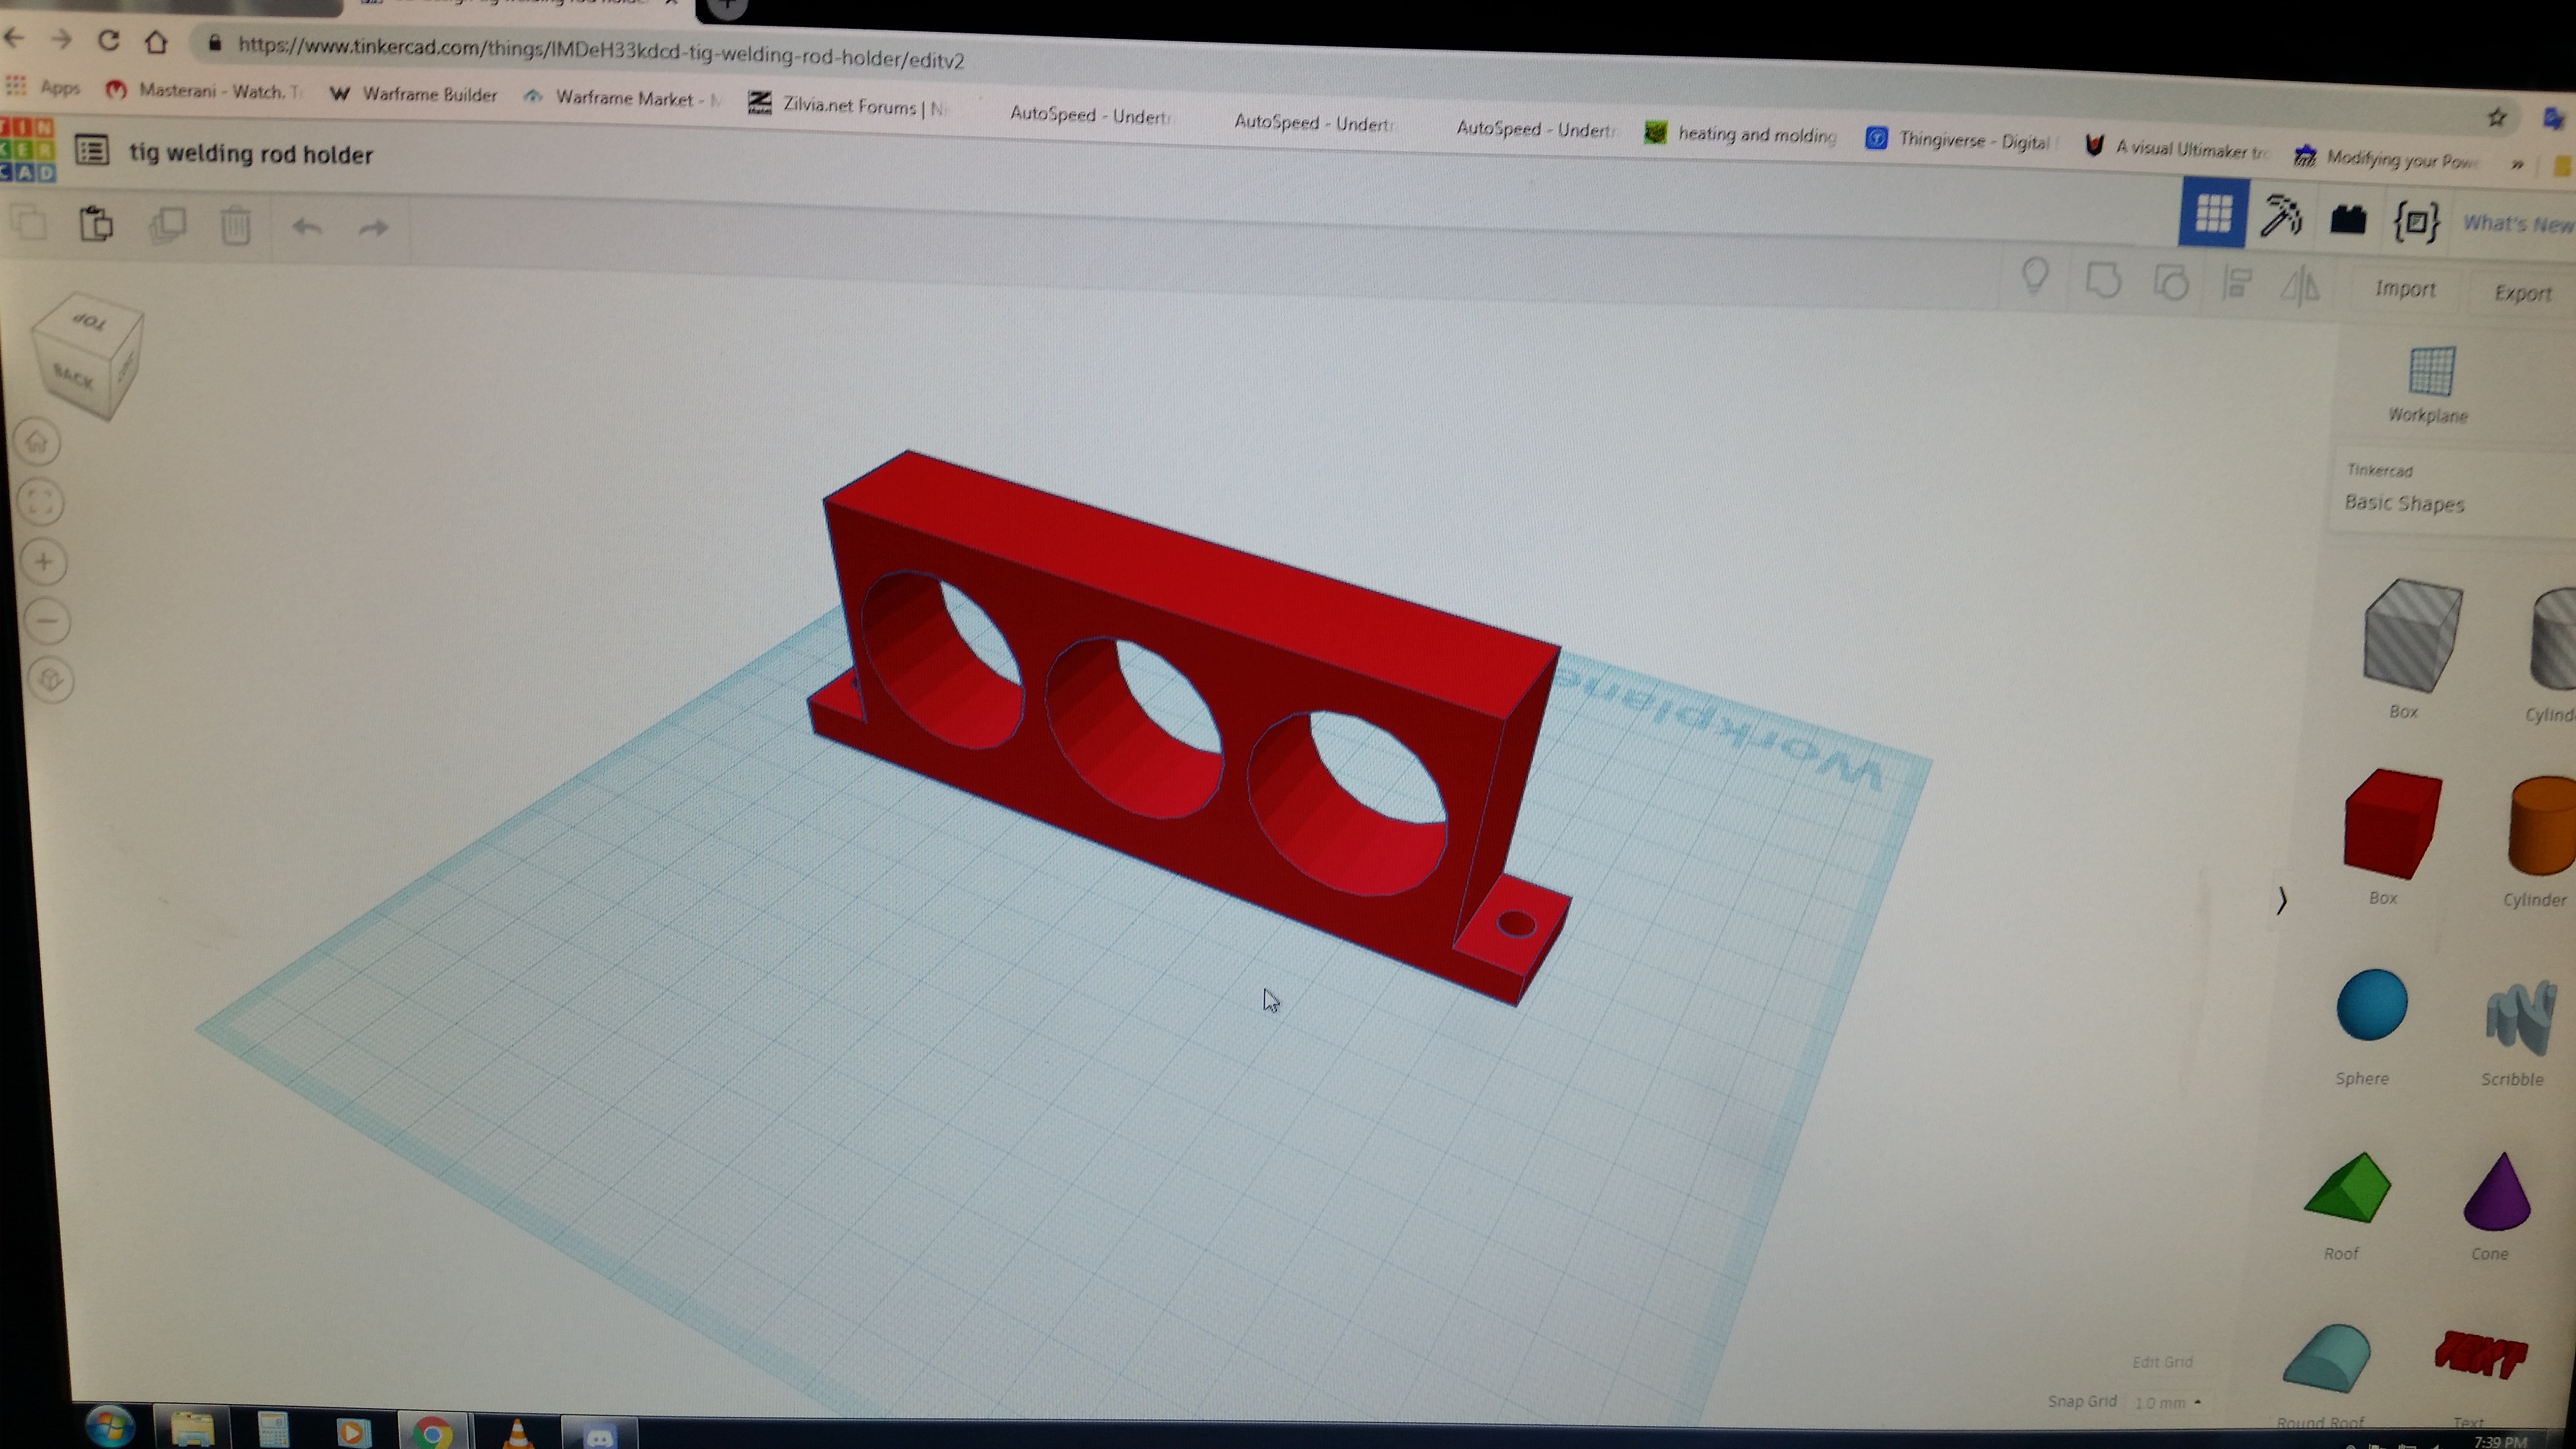The width and height of the screenshot is (2576, 1449).
Task: Select the Workplane tool
Action: point(2430,384)
